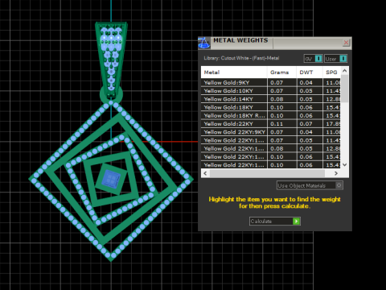Select the Yellow Gold 22KY:9KY row
The height and width of the screenshot is (290, 386).
tap(271, 132)
